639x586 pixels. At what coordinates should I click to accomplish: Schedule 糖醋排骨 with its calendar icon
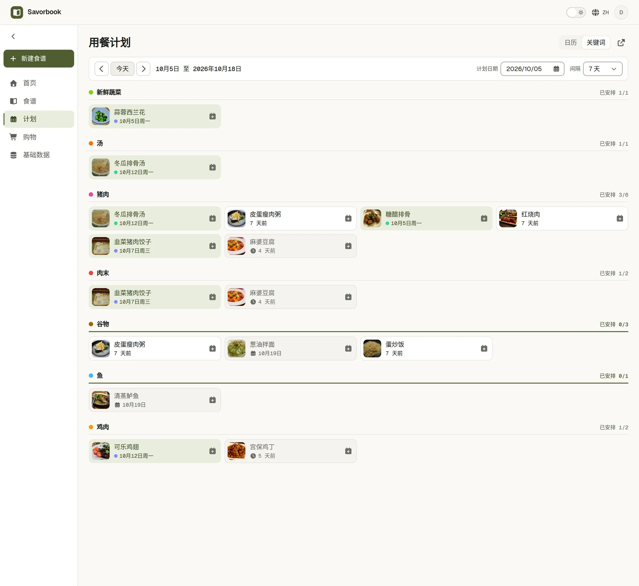pos(484,218)
